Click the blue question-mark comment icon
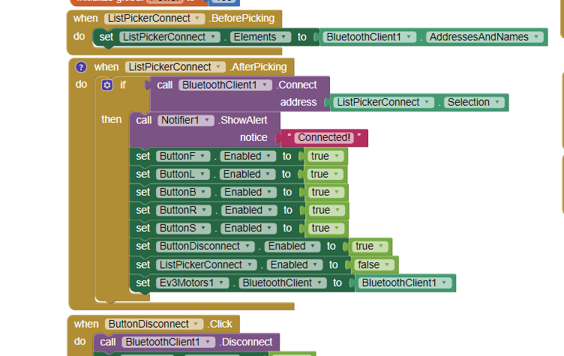 coord(81,67)
